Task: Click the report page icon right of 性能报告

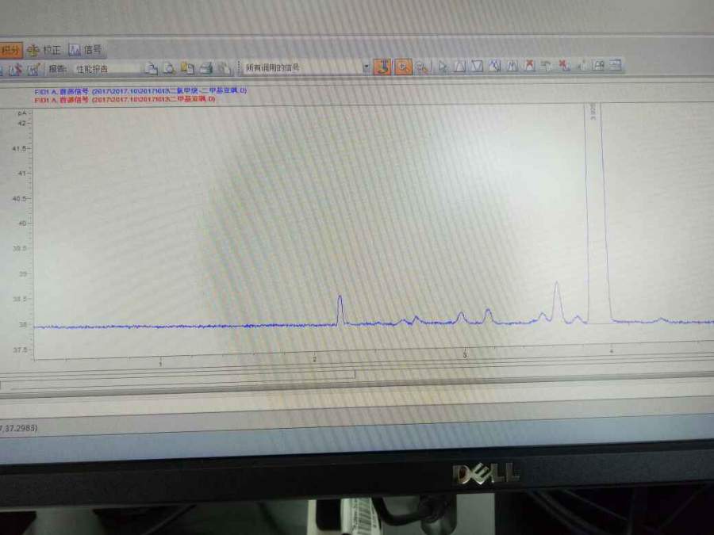Action: 151,69
